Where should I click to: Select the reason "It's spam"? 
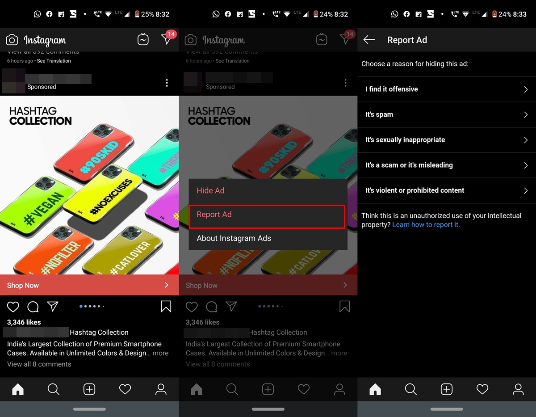click(447, 115)
